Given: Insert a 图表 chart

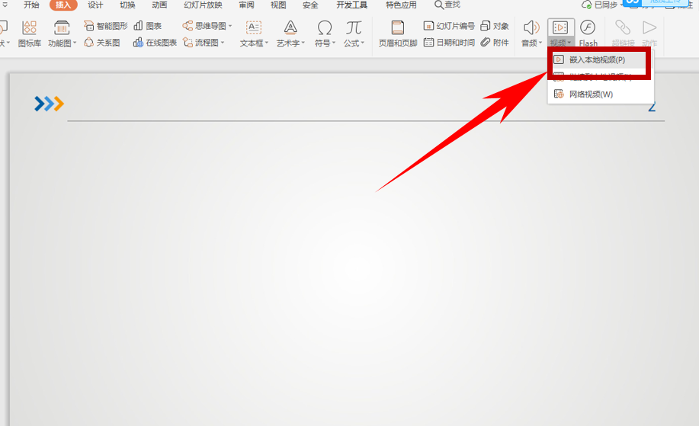Looking at the screenshot, I should (148, 26).
